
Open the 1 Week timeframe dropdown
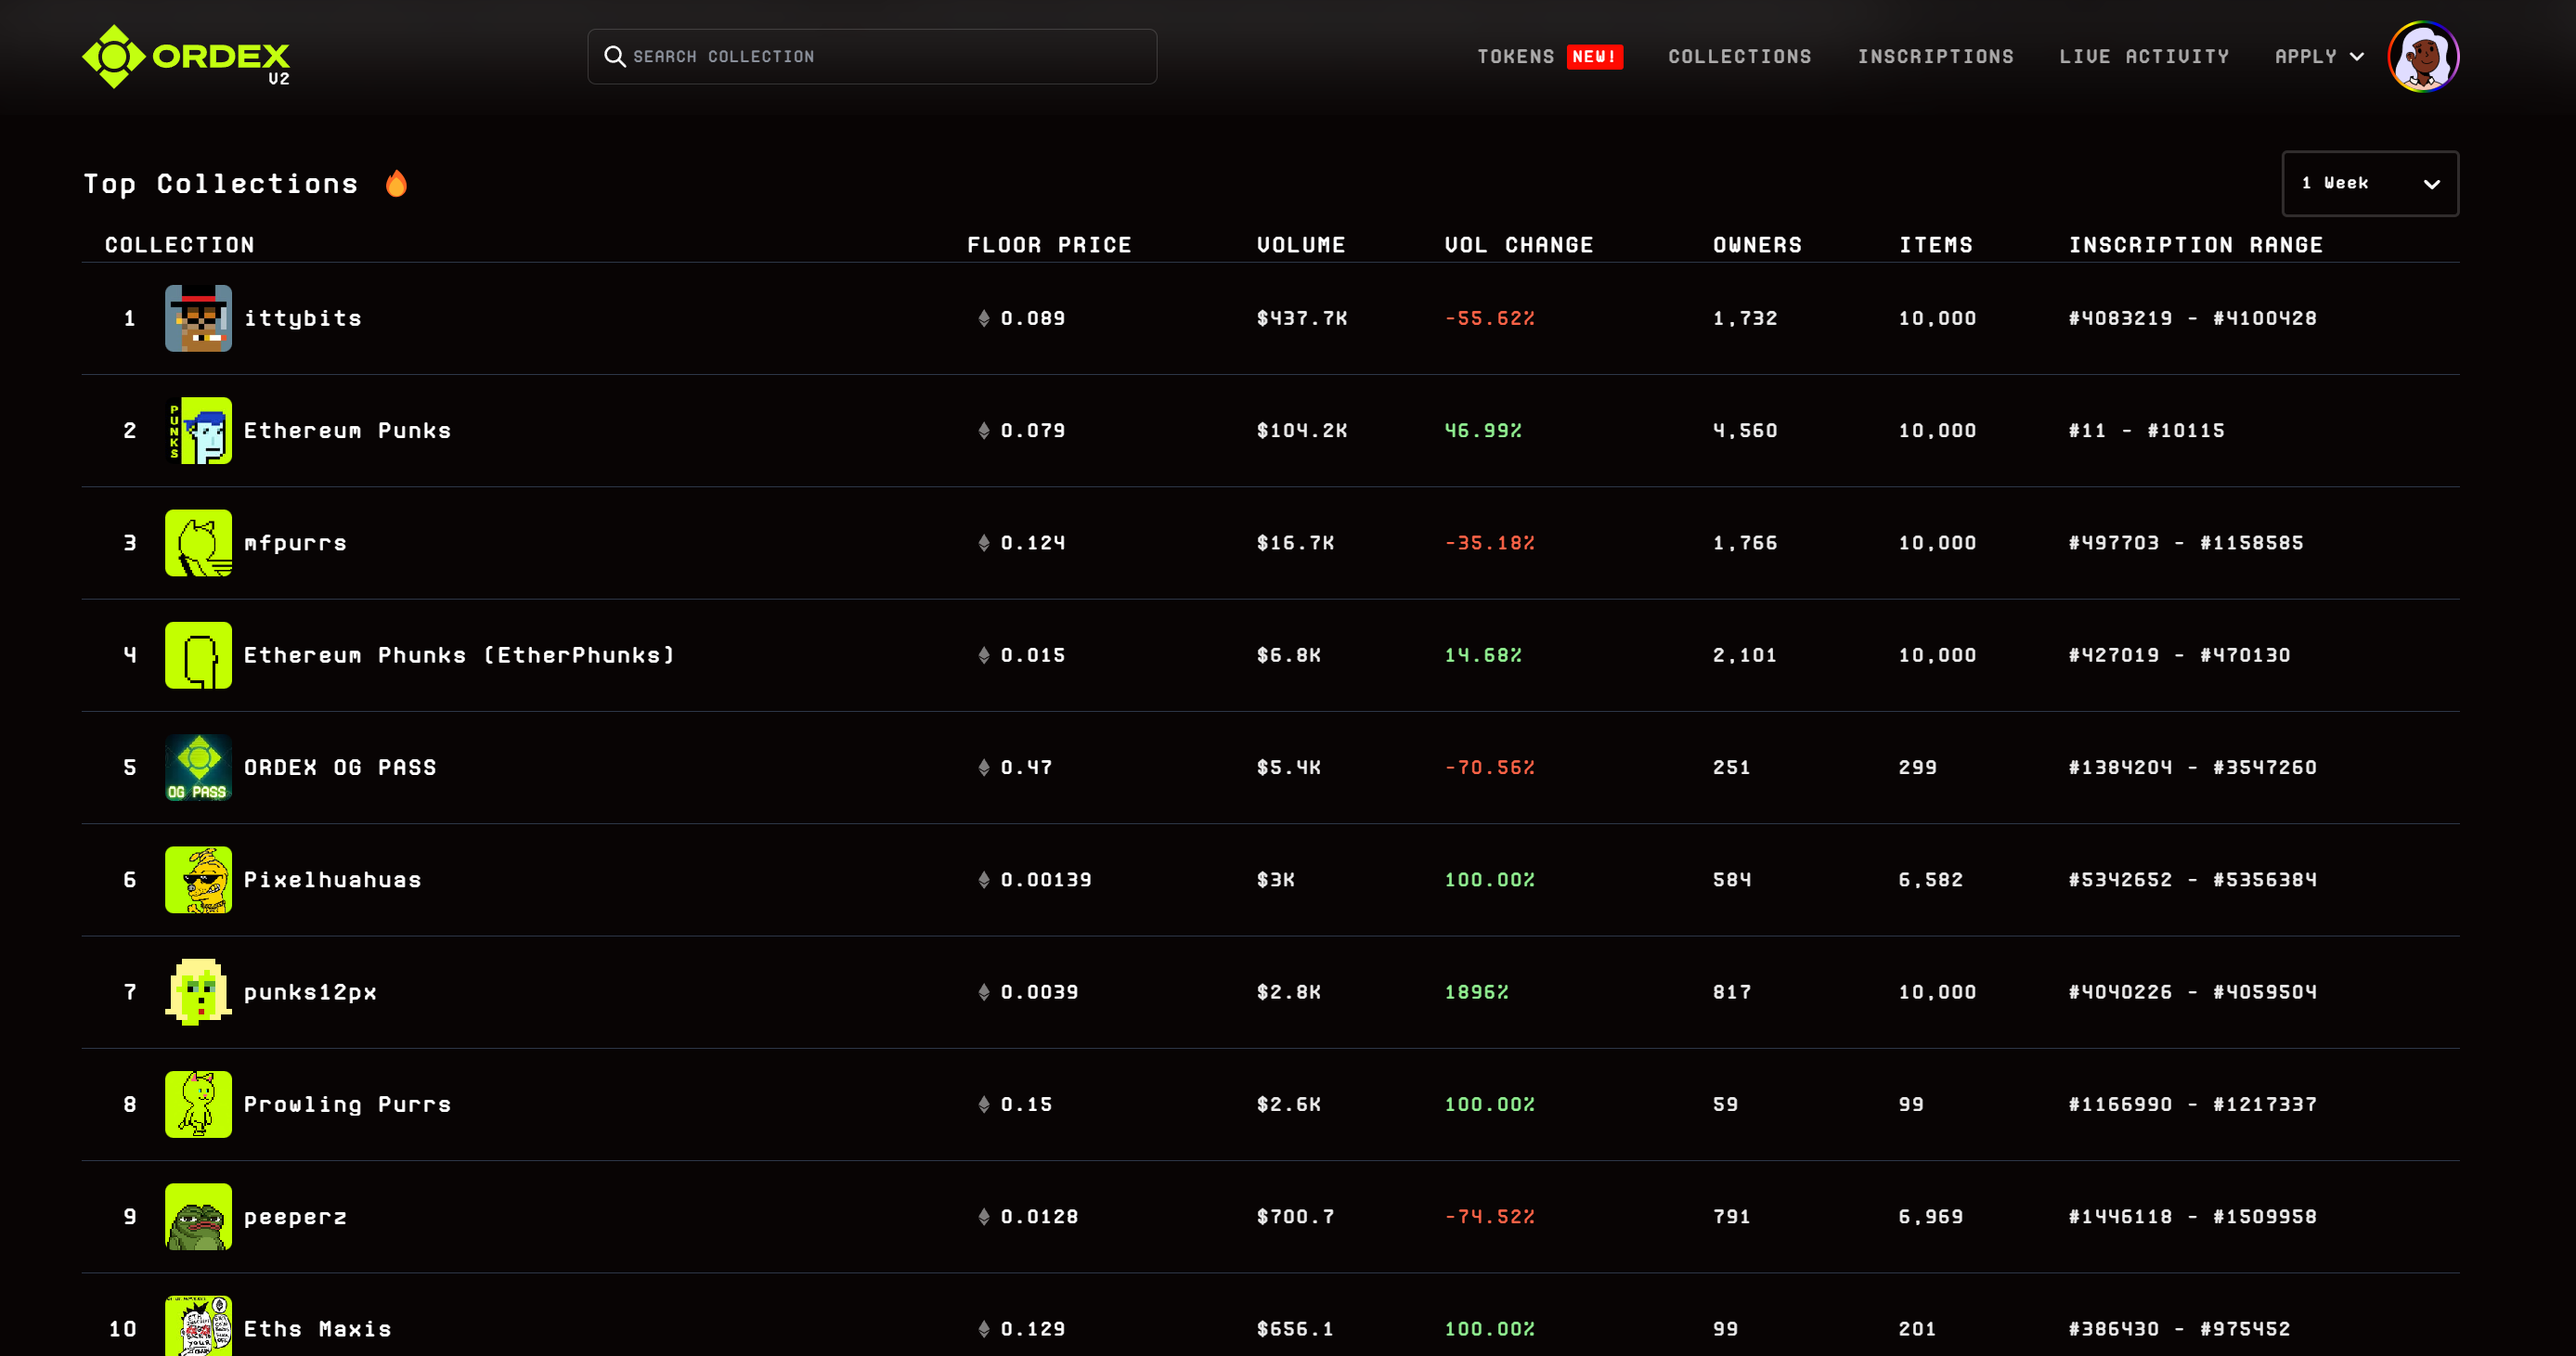tap(2369, 184)
